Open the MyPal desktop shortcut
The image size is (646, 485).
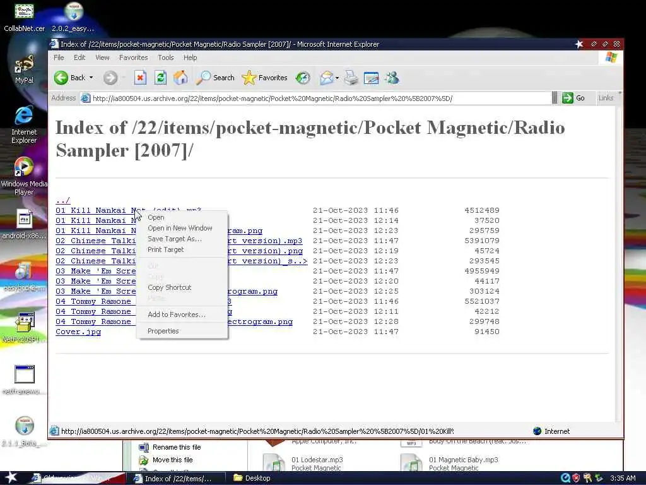(24, 69)
